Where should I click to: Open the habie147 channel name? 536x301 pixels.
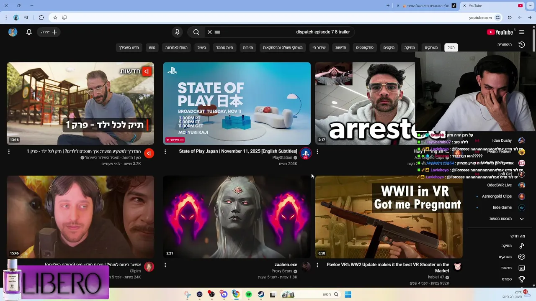pyautogui.click(x=436, y=277)
